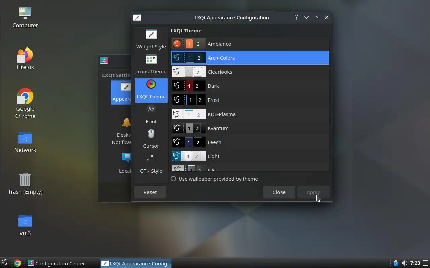Viewport: 430px width, 268px height.
Task: Open the Widget Style section
Action: coord(151,40)
